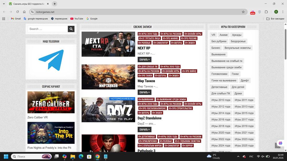Open the Игры 2025 года category
Image resolution: width=287 pixels, height=161 pixels.
point(244,146)
